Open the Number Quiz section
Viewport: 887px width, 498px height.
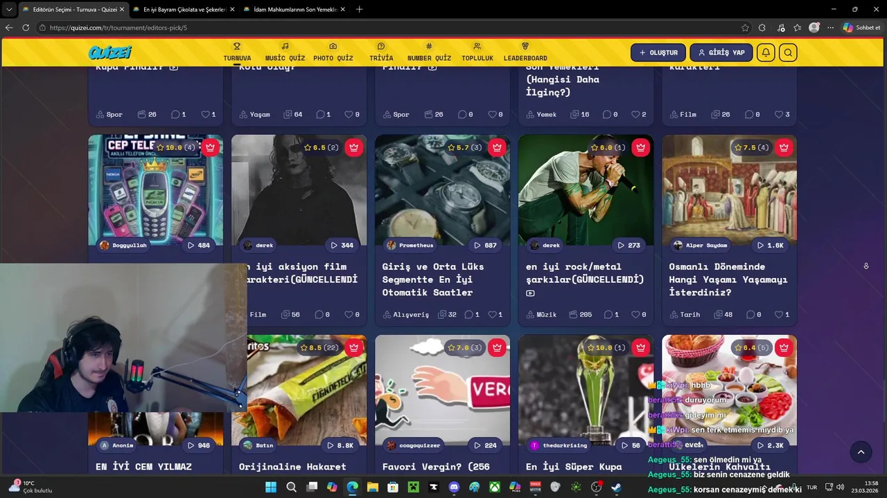(429, 52)
